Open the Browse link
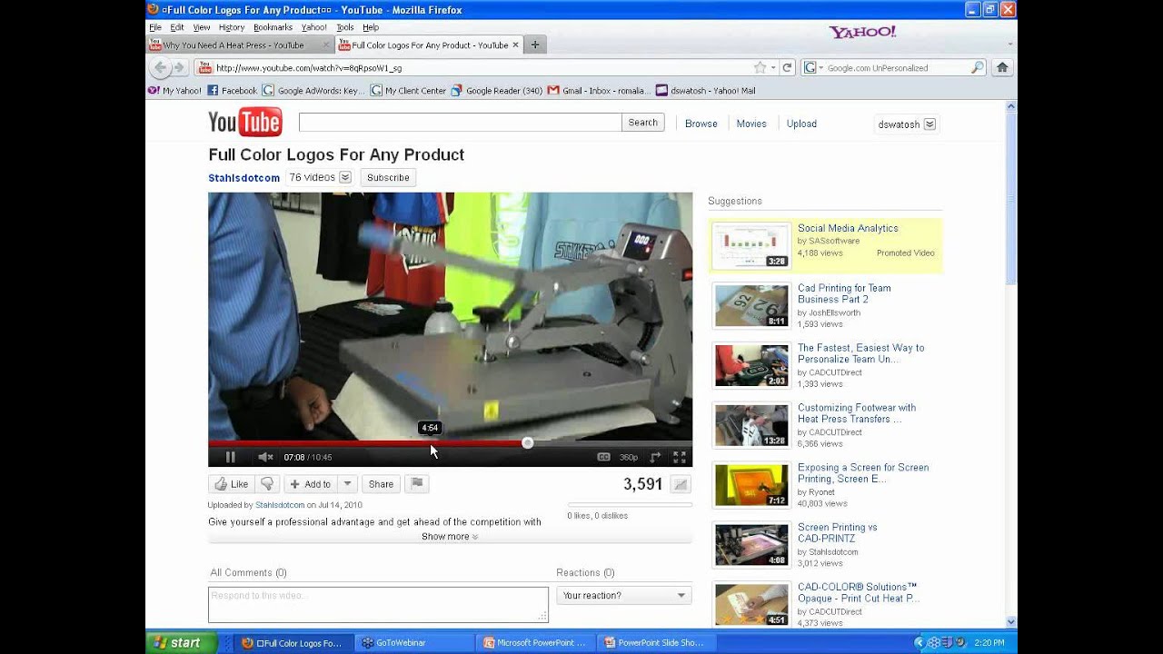The height and width of the screenshot is (654, 1163). 701,124
